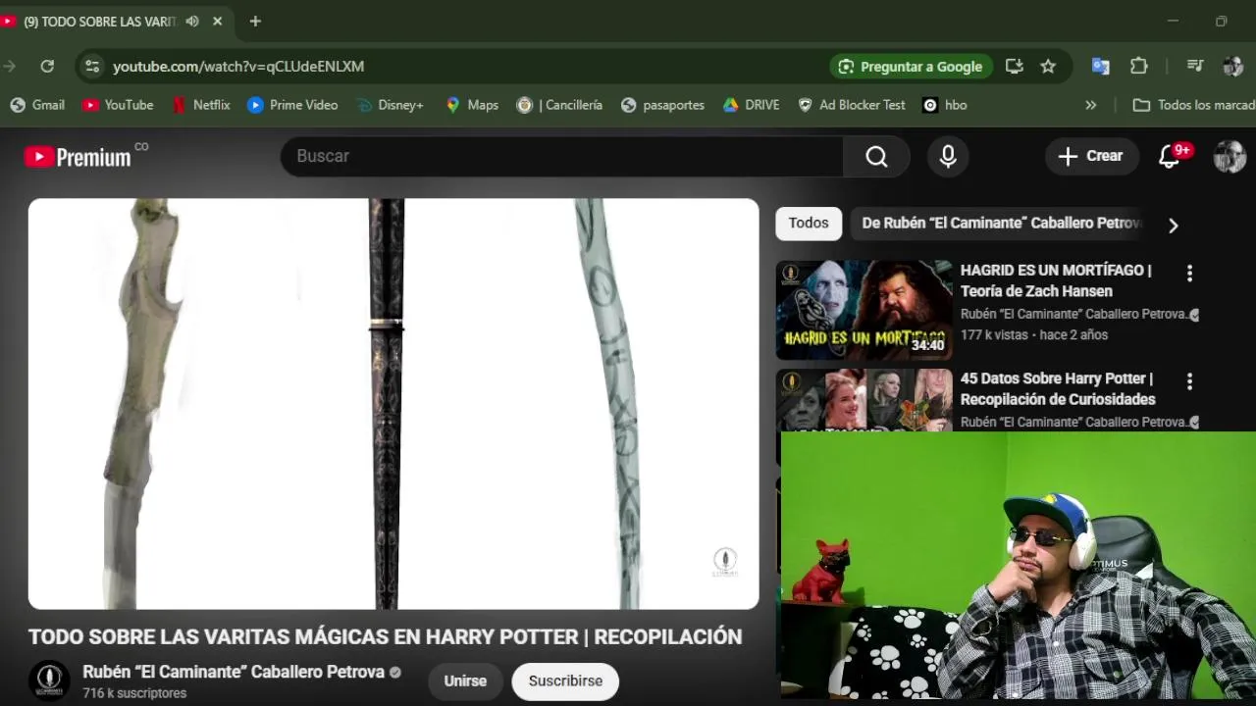Open options menu for 45 Datos video

click(x=1189, y=381)
